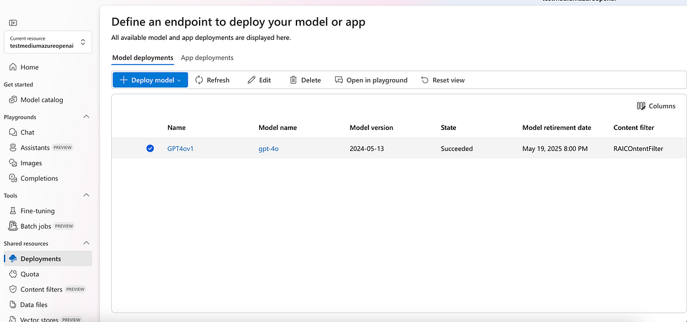Image resolution: width=687 pixels, height=322 pixels.
Task: Sort by the Name column header
Action: pyautogui.click(x=177, y=128)
